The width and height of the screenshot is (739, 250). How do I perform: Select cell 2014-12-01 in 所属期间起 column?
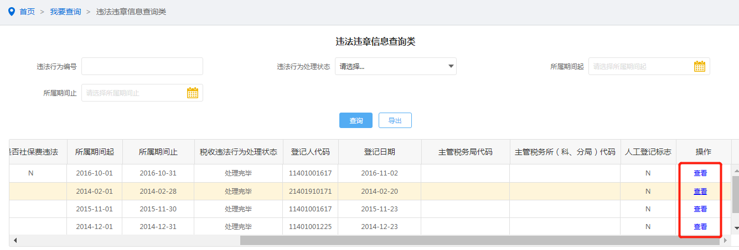[x=95, y=227]
